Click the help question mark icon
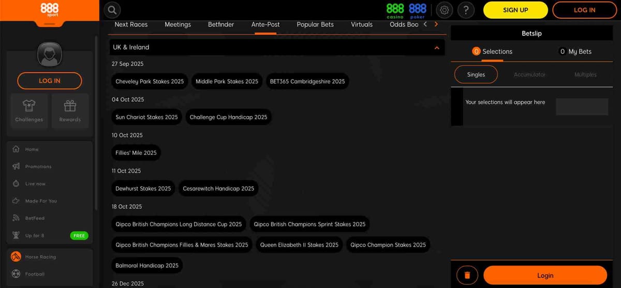621x288 pixels. pos(466,10)
